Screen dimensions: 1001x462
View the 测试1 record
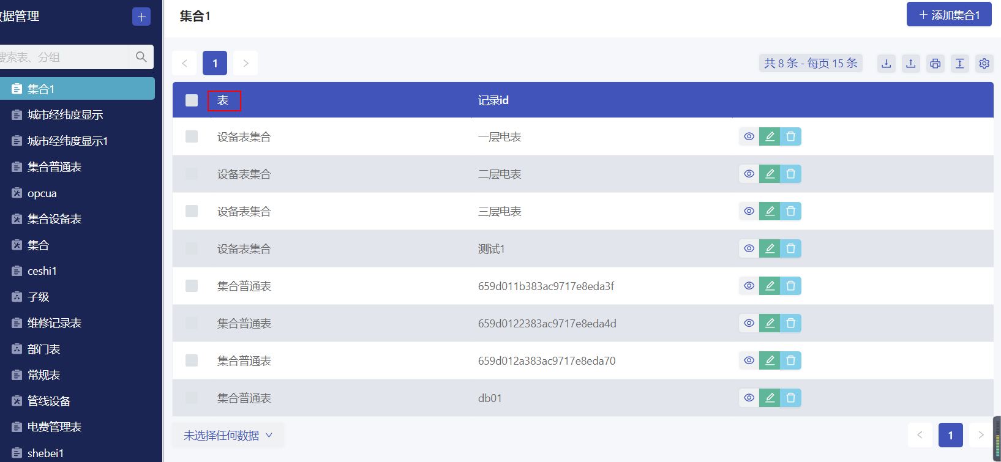pos(749,248)
